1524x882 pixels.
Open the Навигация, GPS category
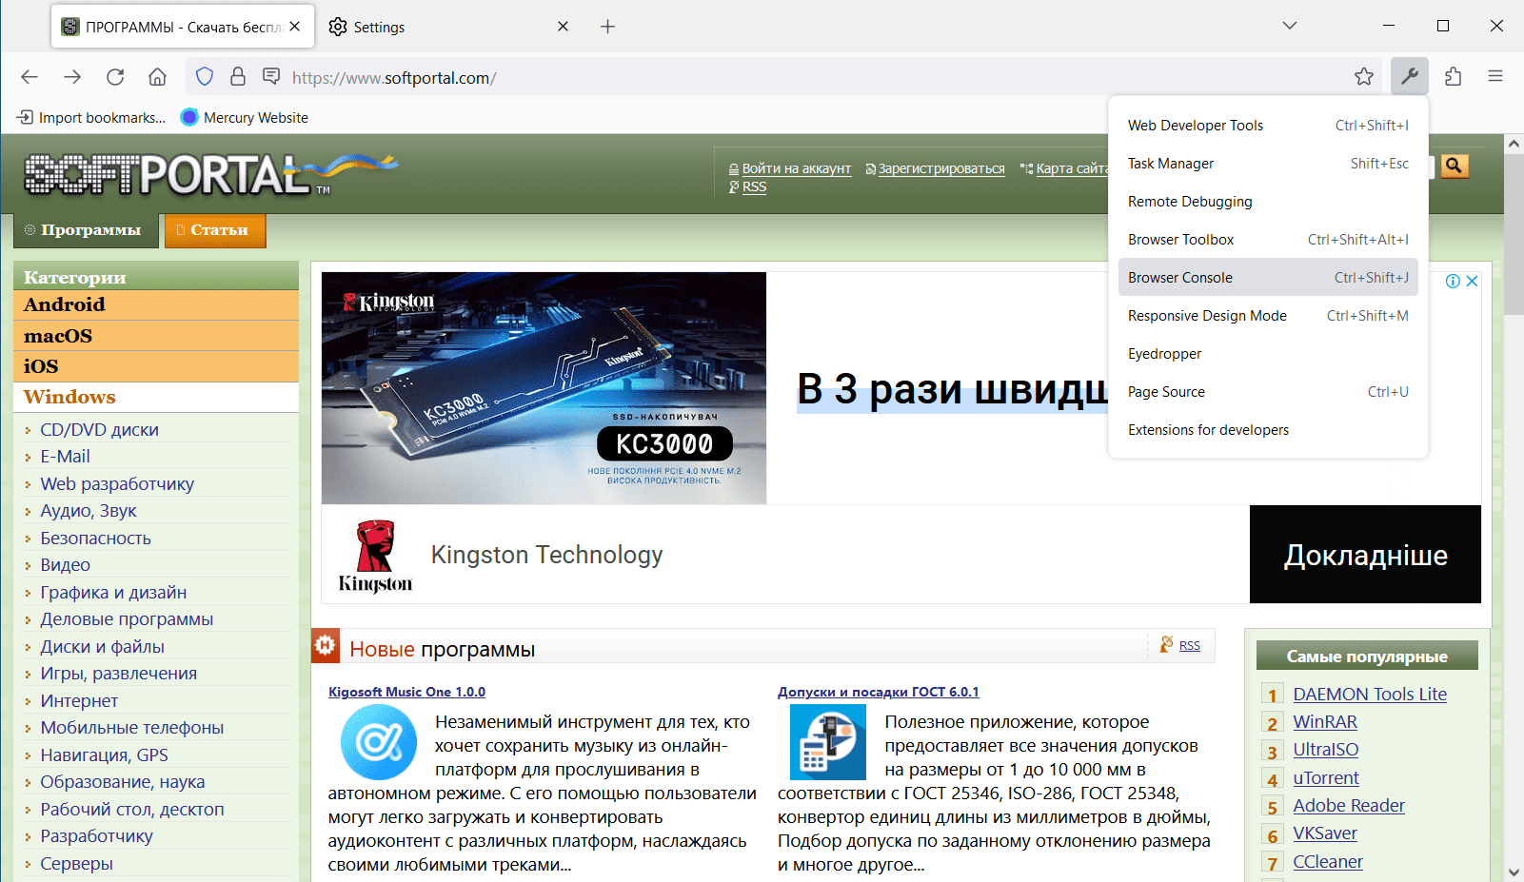pos(104,755)
